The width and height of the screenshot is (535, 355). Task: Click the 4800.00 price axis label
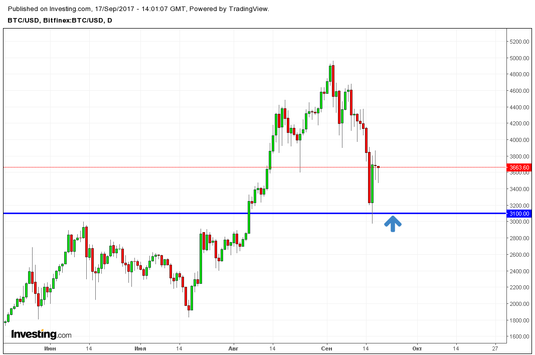[519, 74]
